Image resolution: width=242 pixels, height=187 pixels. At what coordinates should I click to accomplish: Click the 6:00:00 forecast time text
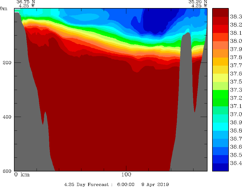126,184
